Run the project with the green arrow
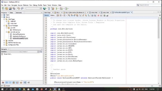This screenshot has height=91, width=162. click(57, 9)
